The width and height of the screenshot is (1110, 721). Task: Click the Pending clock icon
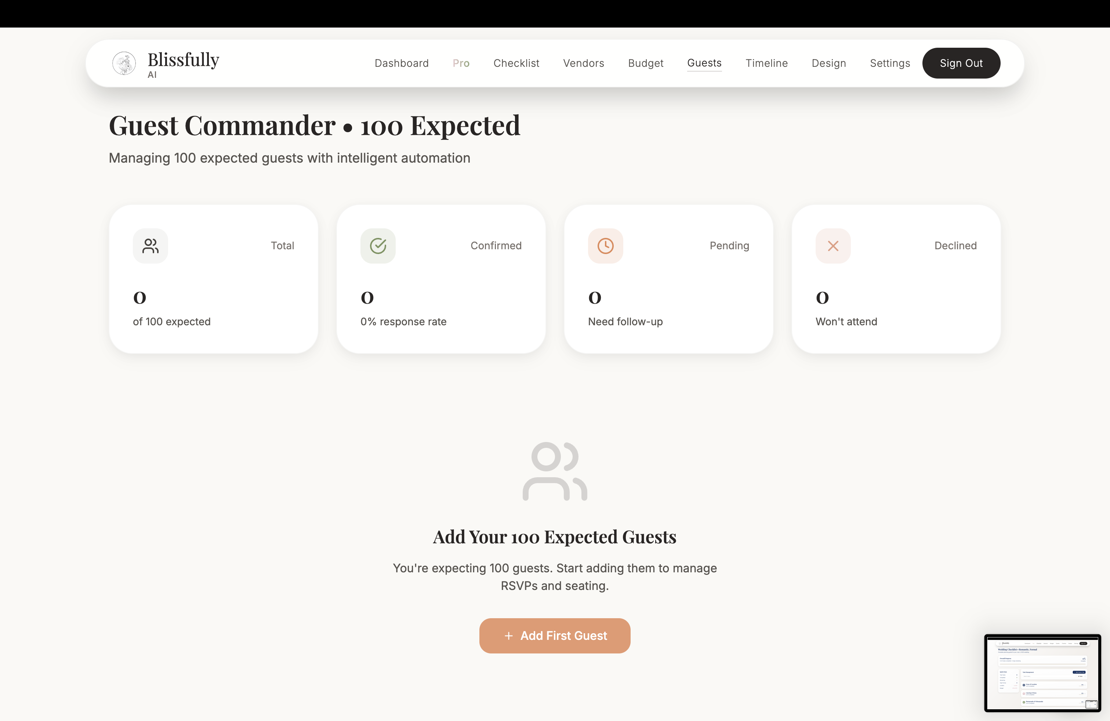coord(605,246)
